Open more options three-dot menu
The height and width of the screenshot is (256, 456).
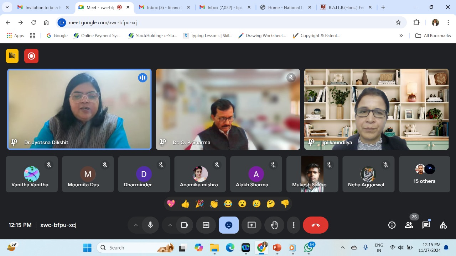[294, 225]
